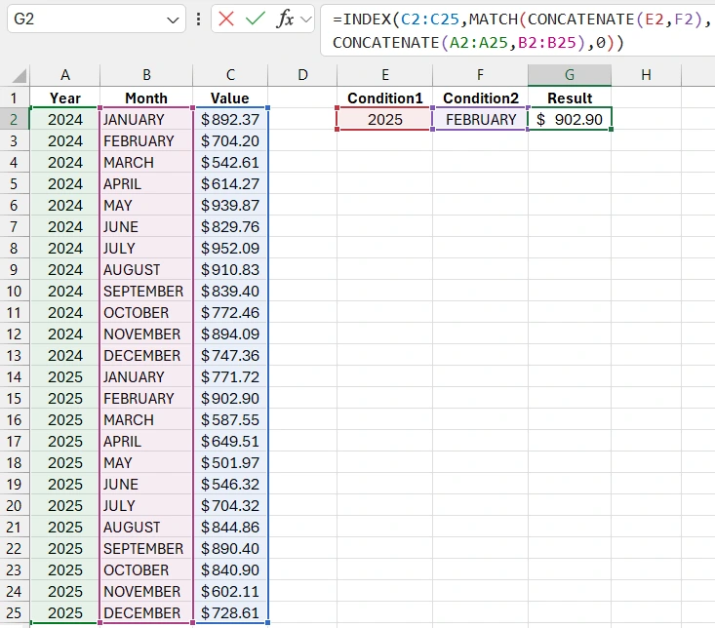This screenshot has height=628, width=715.
Task: Select the column G header
Action: pos(570,76)
